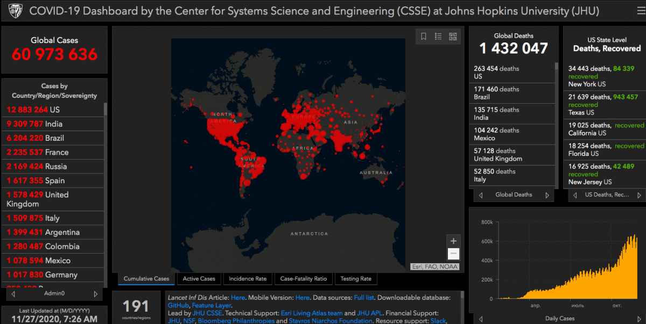Show previous Global Deaths panel view
This screenshot has width=646, height=324.
(x=481, y=195)
